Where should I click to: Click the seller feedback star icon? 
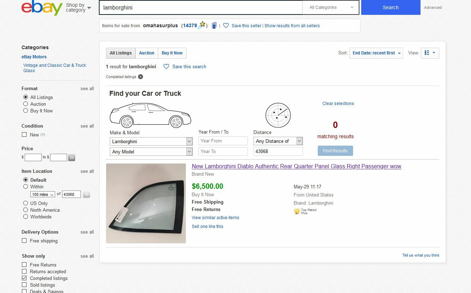(202, 25)
